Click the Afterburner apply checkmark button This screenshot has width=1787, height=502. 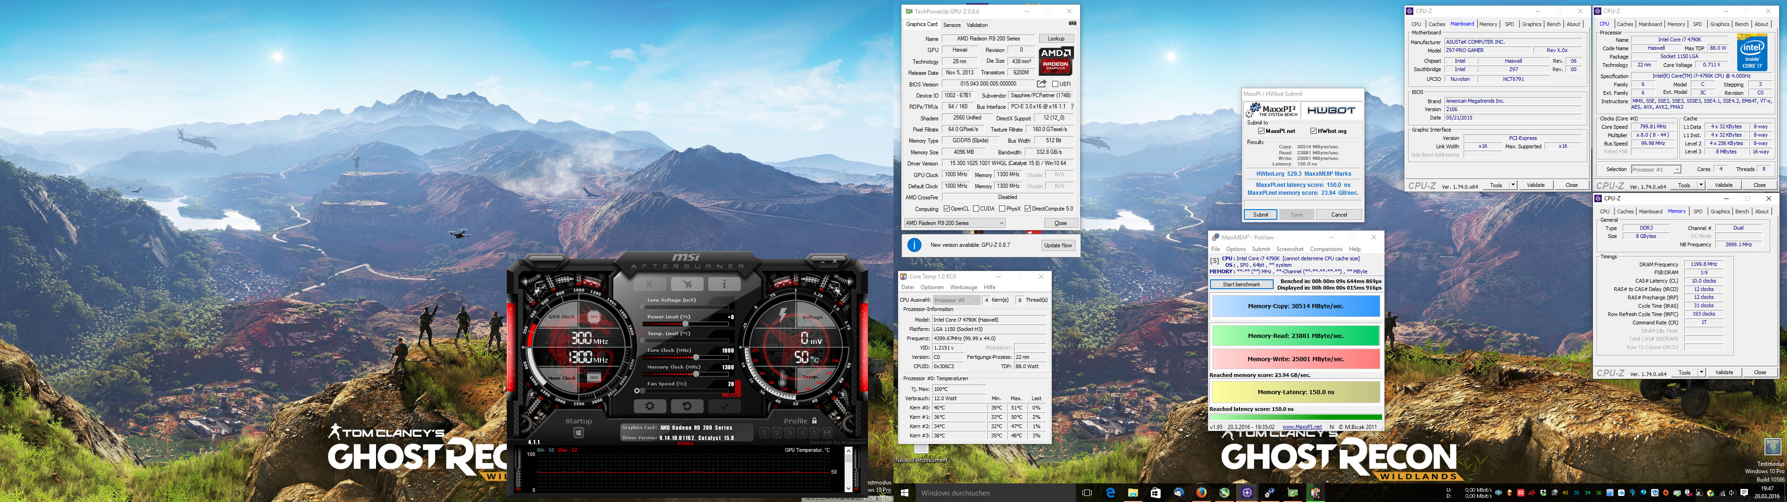click(x=724, y=406)
